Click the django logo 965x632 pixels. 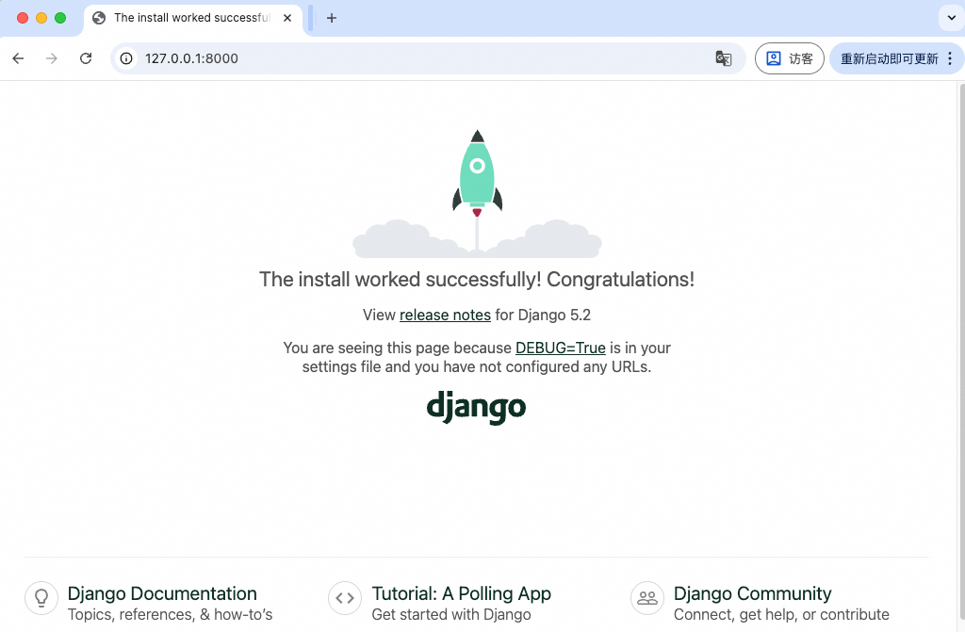[476, 407]
